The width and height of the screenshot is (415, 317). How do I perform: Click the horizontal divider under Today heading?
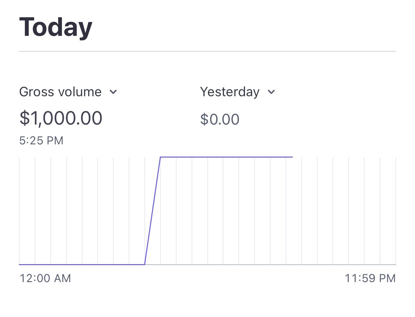tap(207, 51)
